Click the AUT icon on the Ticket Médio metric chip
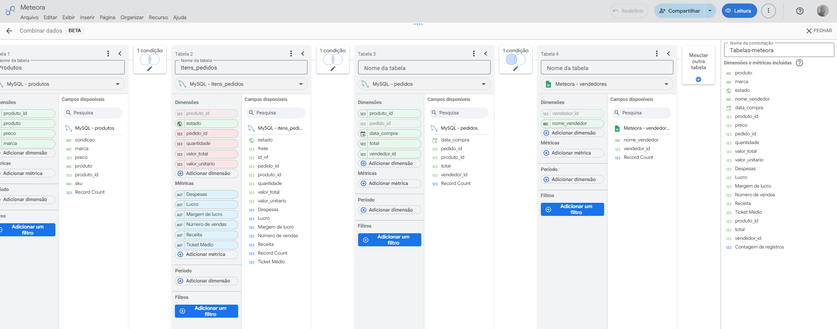 (180, 245)
